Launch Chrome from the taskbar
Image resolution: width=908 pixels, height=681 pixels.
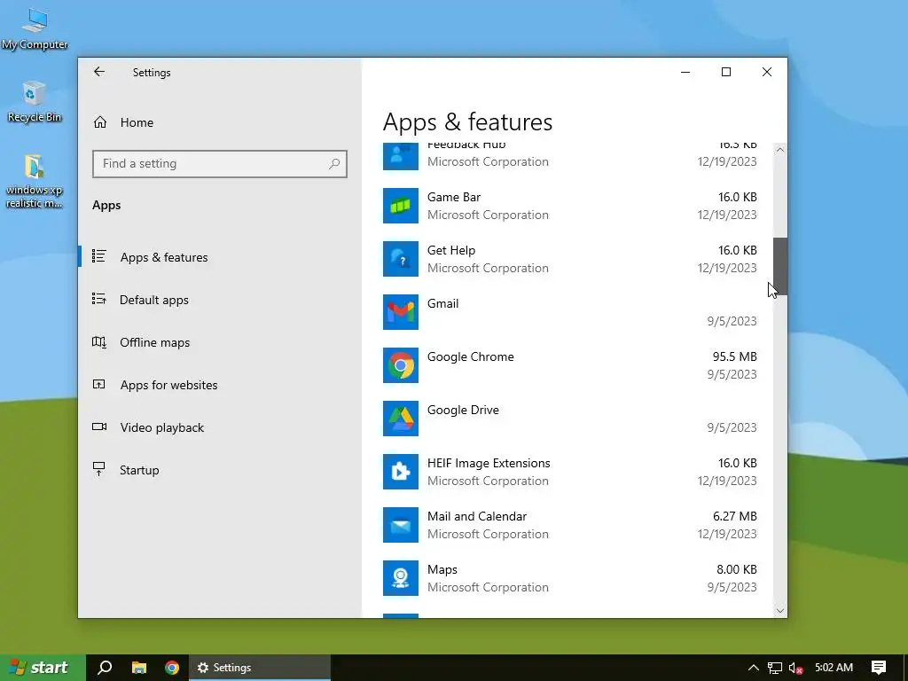[x=172, y=667]
